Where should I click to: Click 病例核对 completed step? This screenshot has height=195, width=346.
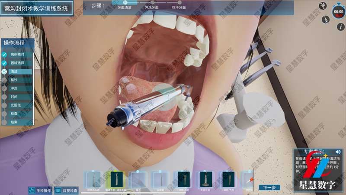tap(17, 55)
